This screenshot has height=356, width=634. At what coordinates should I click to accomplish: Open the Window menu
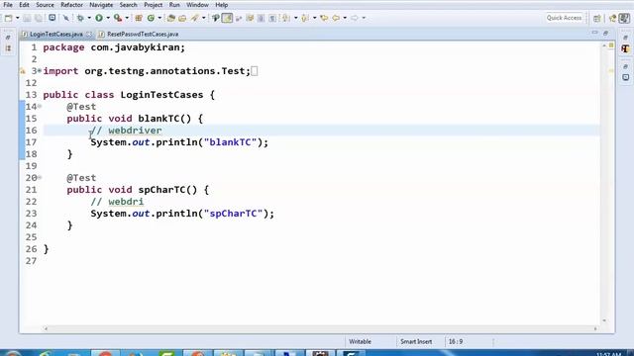pos(197,5)
